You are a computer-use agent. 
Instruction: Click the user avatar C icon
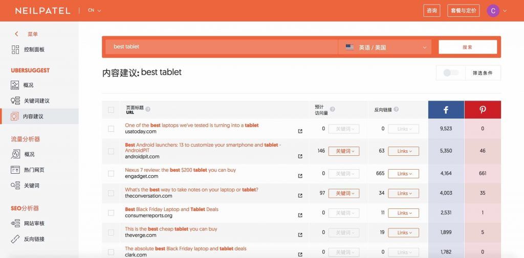(x=493, y=11)
